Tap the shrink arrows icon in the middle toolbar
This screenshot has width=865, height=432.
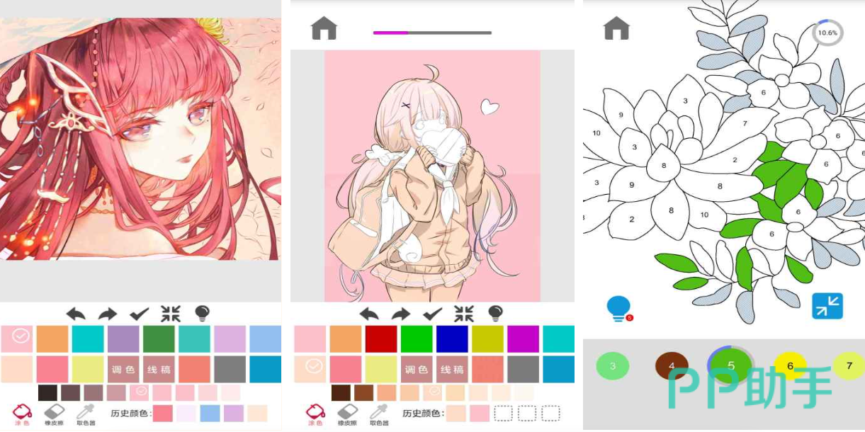click(464, 314)
